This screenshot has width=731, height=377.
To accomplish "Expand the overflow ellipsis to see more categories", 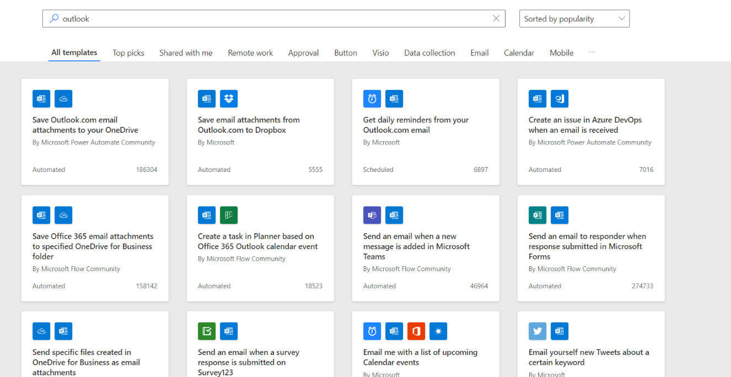I will tap(592, 53).
